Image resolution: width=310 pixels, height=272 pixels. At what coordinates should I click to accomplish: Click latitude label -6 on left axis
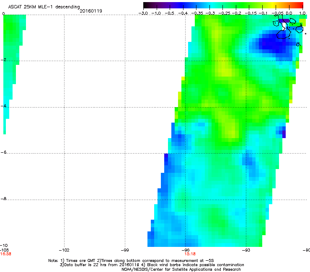click(3, 152)
